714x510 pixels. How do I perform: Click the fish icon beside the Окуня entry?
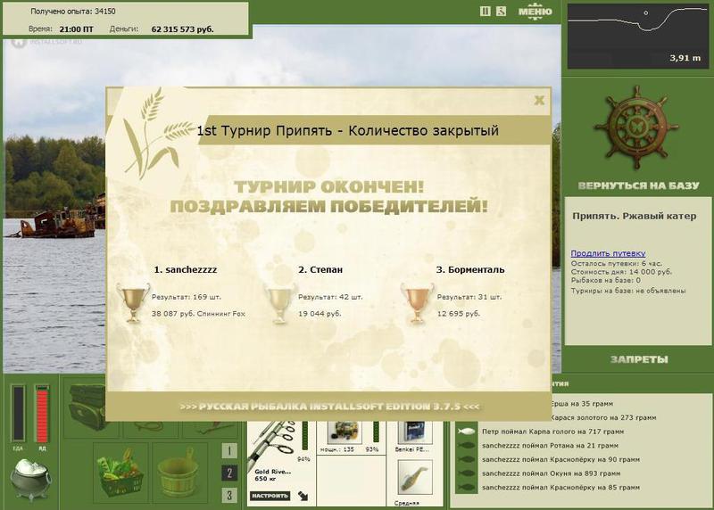click(x=466, y=473)
